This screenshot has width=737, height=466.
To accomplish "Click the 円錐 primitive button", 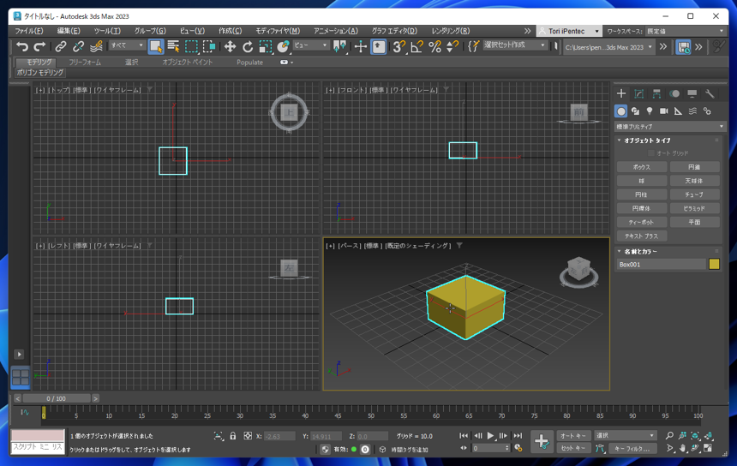I will click(694, 167).
